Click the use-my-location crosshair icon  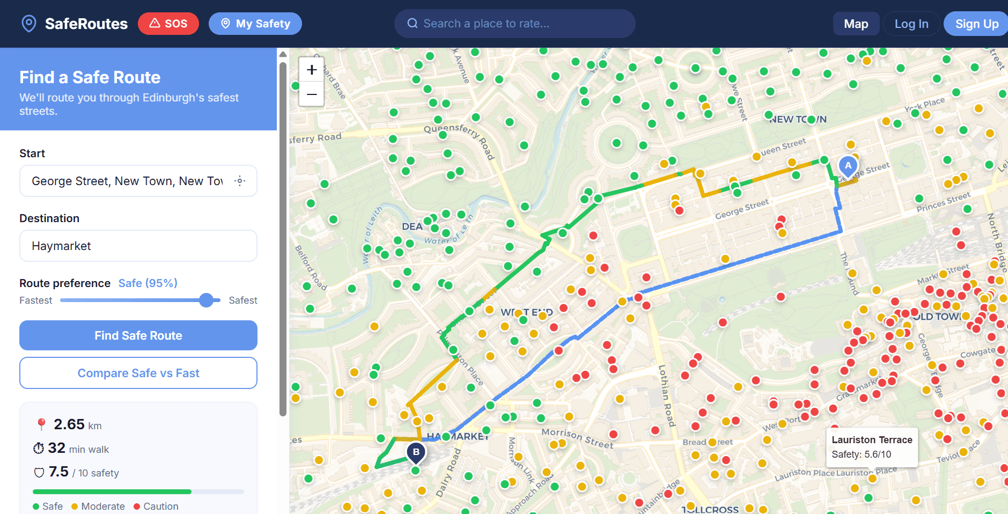[240, 181]
